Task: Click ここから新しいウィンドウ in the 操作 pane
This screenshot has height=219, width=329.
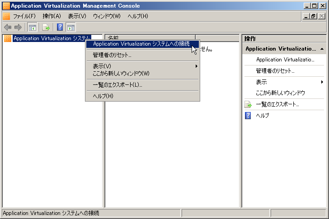Action: pos(280,93)
